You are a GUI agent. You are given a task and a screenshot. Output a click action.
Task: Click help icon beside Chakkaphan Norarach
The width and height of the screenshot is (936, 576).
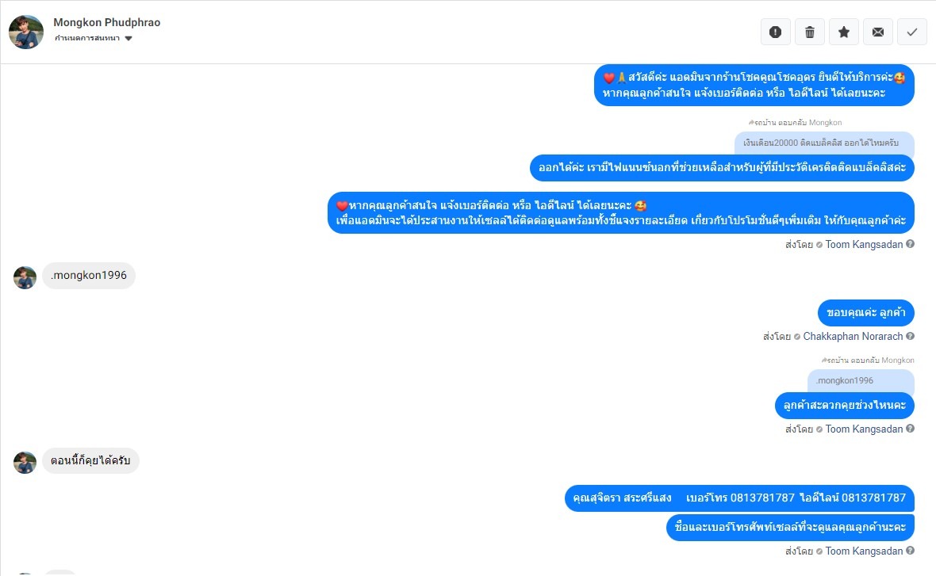[x=910, y=336]
